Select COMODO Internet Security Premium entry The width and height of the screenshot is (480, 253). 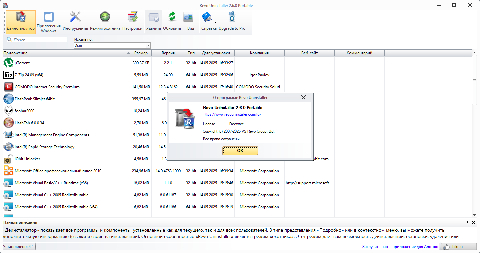[x=47, y=87]
